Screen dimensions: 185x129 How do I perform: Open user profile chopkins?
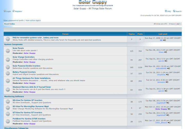[161, 75]
